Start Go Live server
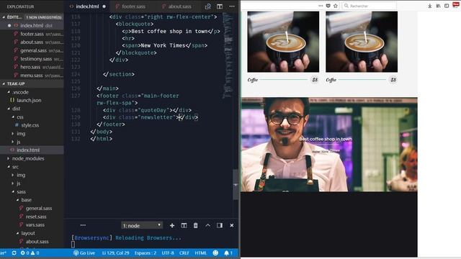461x259 pixels. tap(84, 253)
